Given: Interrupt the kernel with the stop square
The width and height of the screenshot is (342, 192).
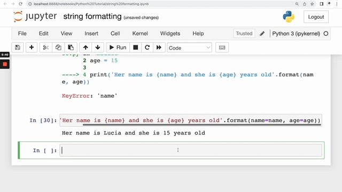Looking at the screenshot, I should pyautogui.click(x=135, y=47).
